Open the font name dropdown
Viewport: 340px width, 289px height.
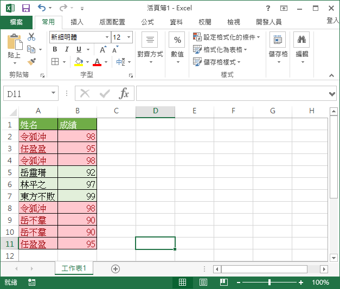point(107,37)
